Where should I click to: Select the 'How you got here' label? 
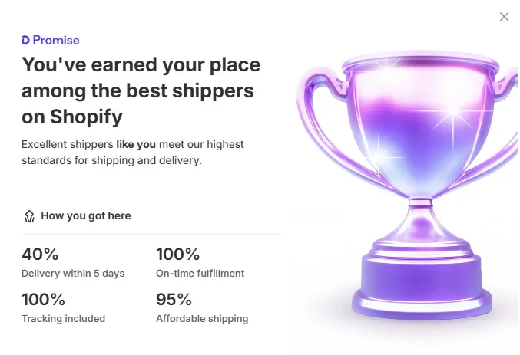click(x=86, y=216)
